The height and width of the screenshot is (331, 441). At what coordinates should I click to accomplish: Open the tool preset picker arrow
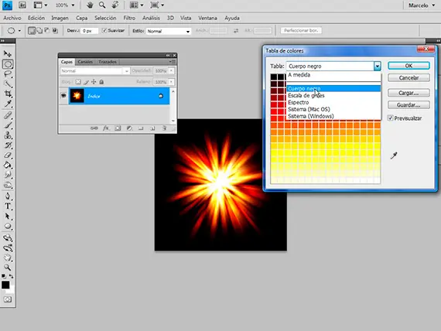[x=19, y=31]
